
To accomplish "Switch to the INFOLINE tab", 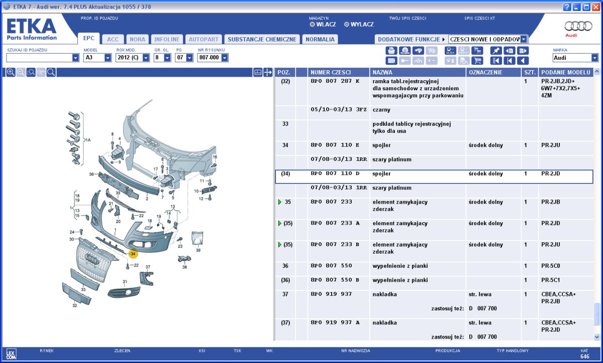I will (167, 39).
